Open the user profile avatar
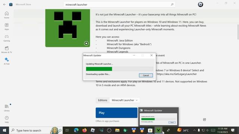Screen dimensions: 239x134 pos(201,4)
